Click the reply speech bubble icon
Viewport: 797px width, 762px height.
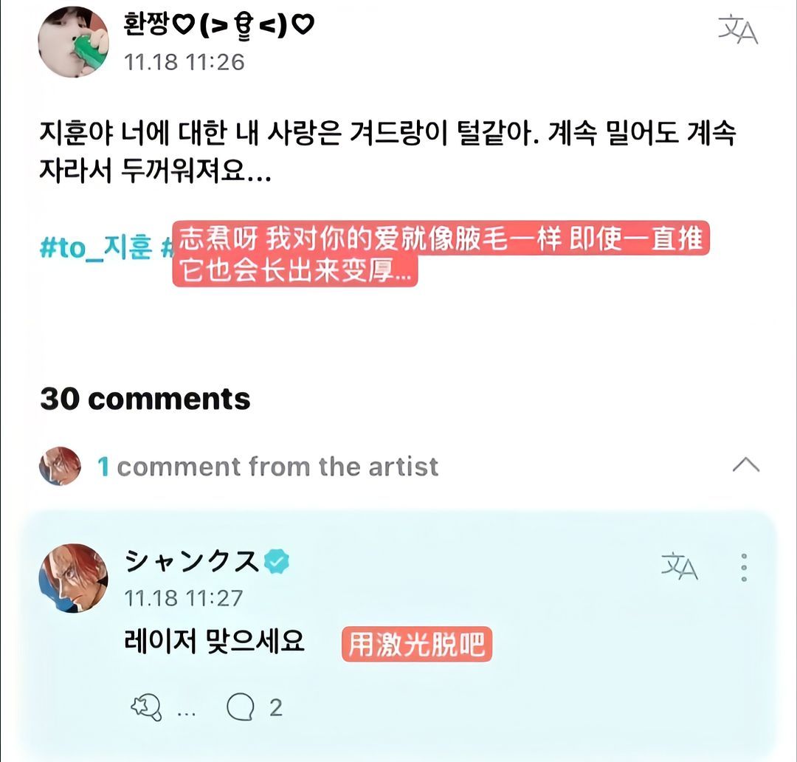click(240, 707)
